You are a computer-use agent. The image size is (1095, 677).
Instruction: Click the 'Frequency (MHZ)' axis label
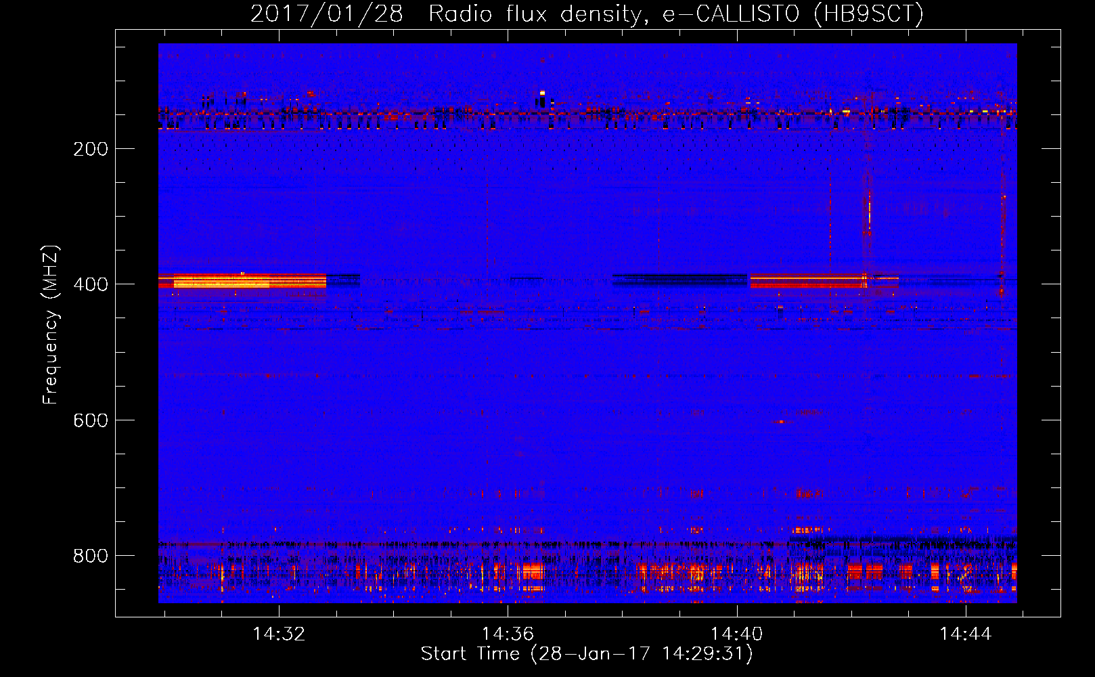click(51, 324)
